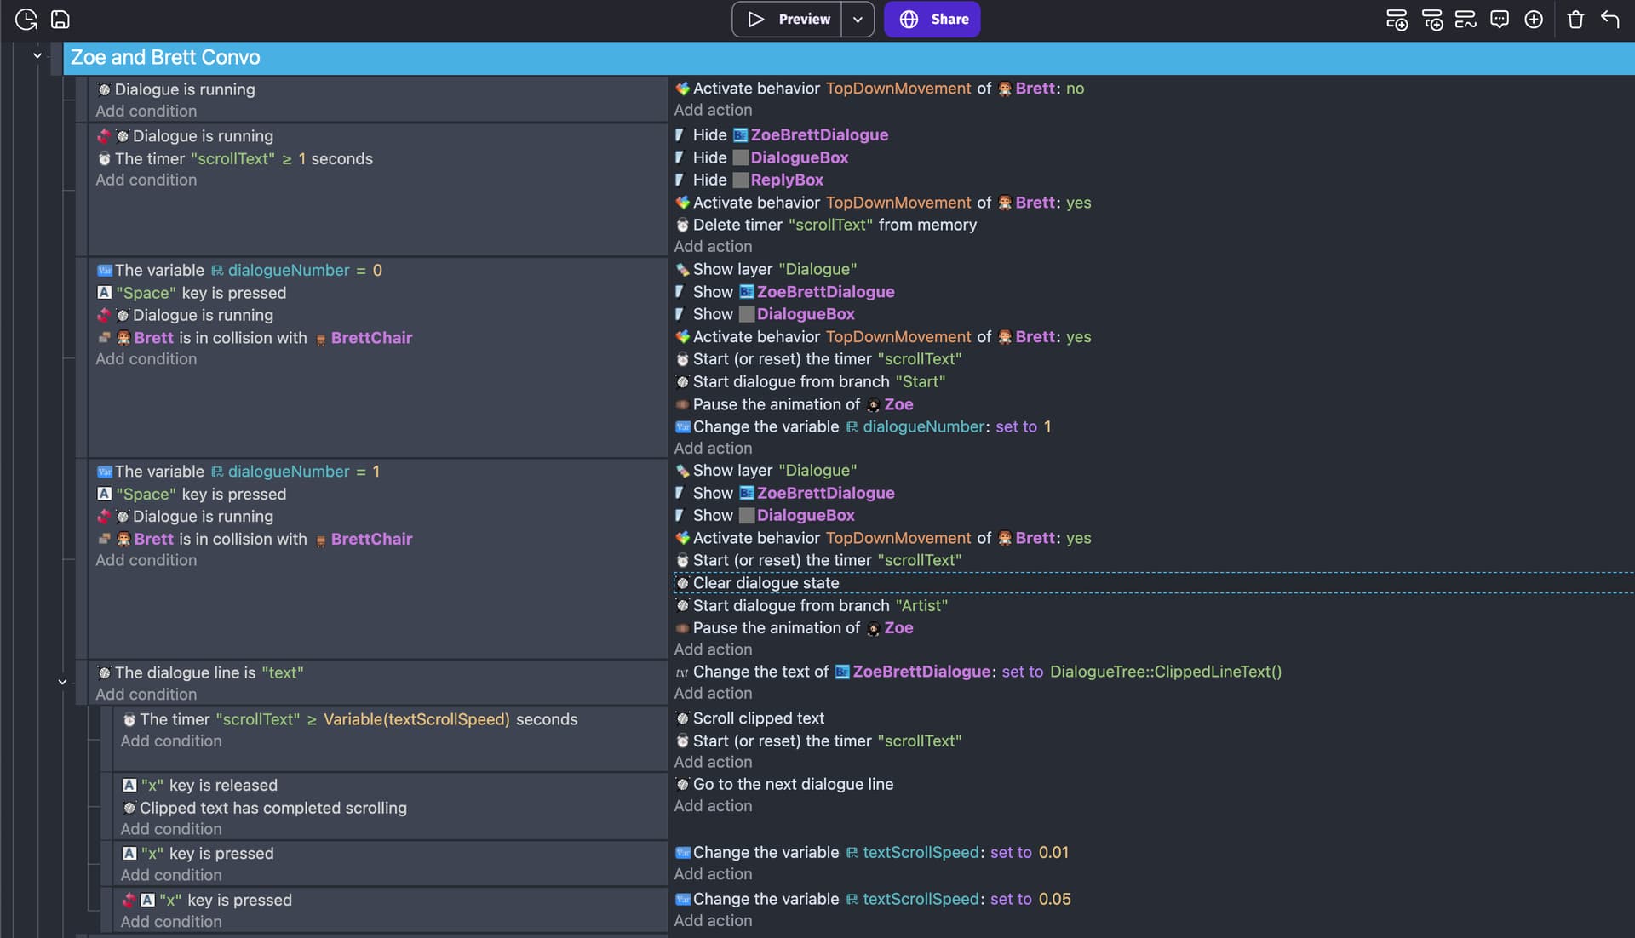
Task: Add a sub-event via toolbar icon
Action: (1432, 20)
